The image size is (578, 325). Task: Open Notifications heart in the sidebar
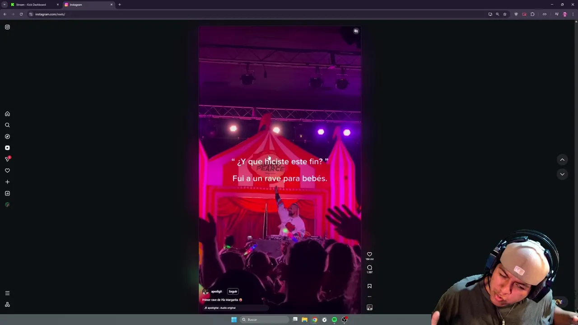click(x=7, y=171)
